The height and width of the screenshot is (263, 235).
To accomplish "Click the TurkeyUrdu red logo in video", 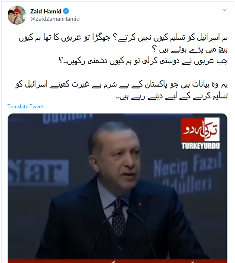I will tap(200, 129).
